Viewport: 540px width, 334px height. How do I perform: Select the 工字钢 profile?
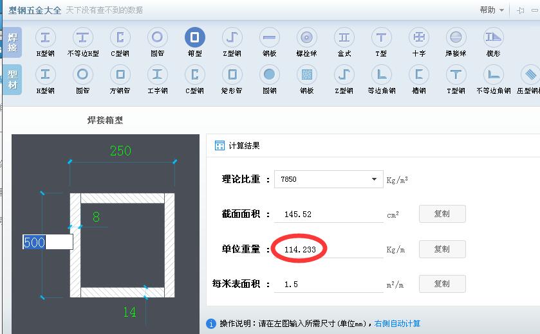tap(158, 80)
